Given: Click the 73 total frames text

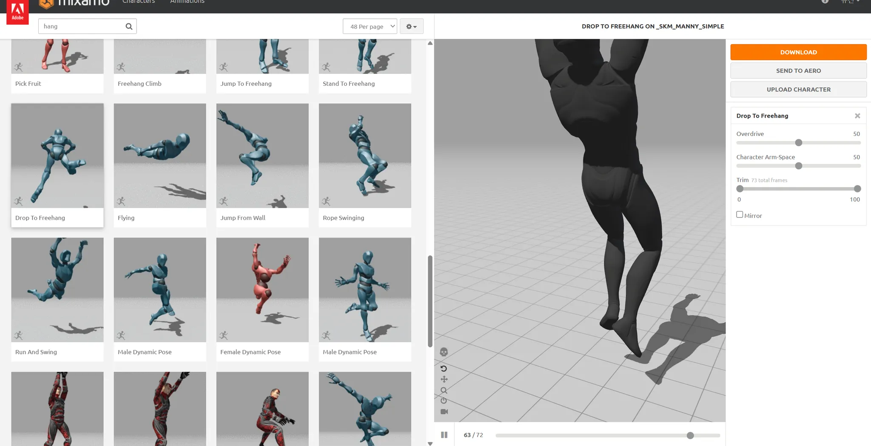Looking at the screenshot, I should coord(769,181).
